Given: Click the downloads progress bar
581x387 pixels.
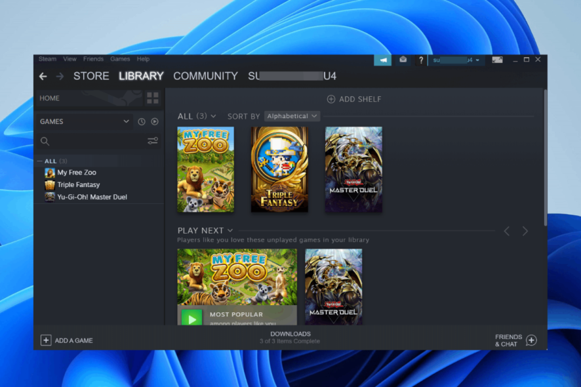Looking at the screenshot, I should click(290, 337).
